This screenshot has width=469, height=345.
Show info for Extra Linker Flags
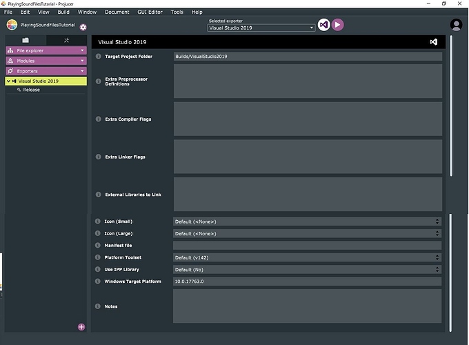point(98,157)
